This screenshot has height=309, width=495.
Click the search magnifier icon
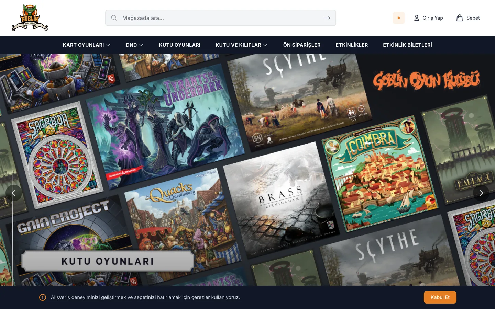114,18
